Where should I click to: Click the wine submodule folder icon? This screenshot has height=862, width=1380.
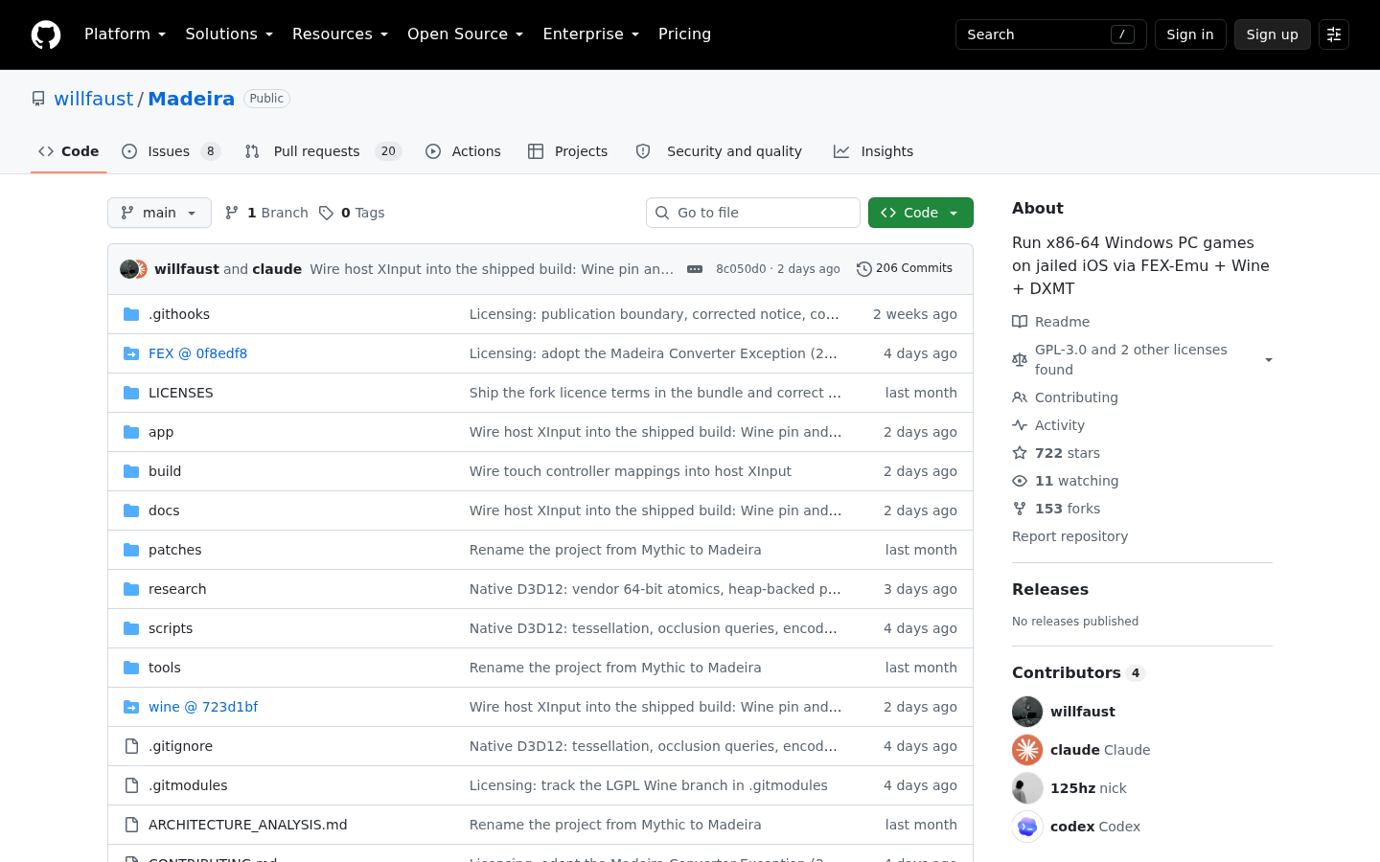pyautogui.click(x=131, y=707)
